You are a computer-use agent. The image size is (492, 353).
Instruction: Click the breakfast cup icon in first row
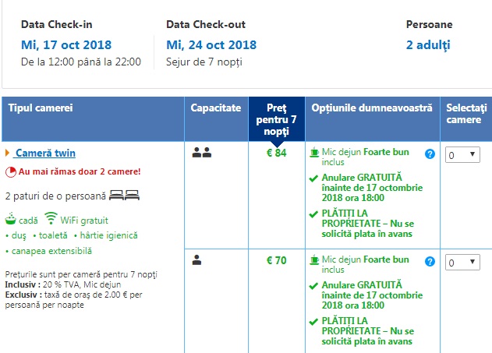coord(314,153)
